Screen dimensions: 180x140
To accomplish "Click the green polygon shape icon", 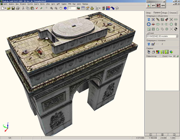I will tap(158, 29).
